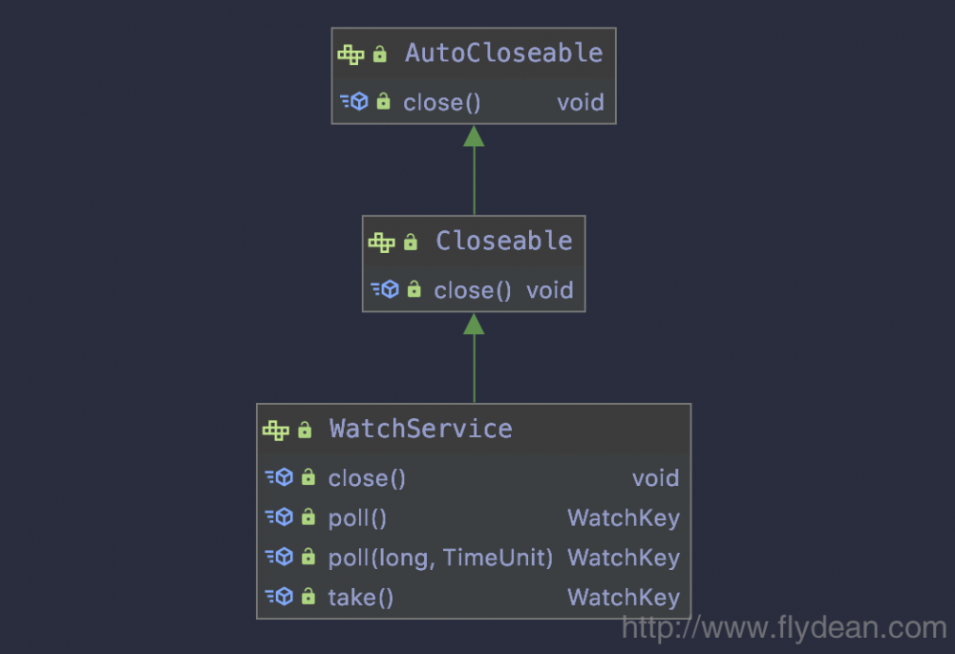The height and width of the screenshot is (654, 955).
Task: Select the AutoCloseable class name
Action: point(503,53)
